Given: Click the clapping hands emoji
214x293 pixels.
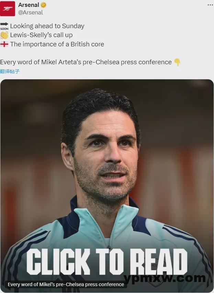Looking at the screenshot, I should click(4, 35).
